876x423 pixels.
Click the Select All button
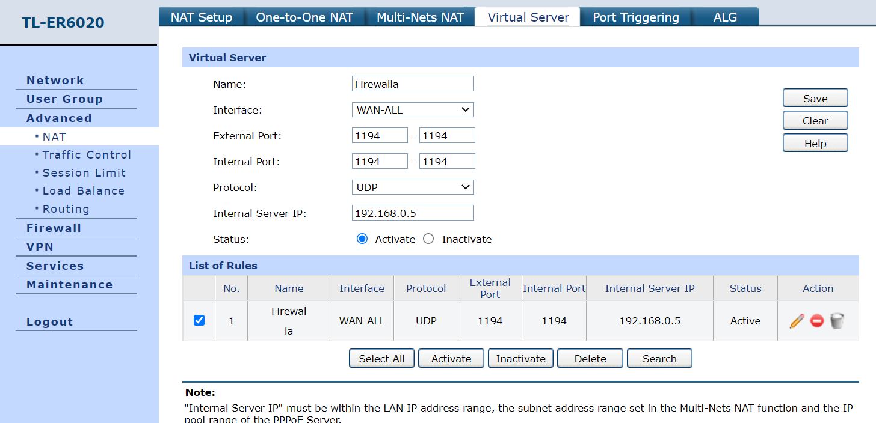(381, 359)
